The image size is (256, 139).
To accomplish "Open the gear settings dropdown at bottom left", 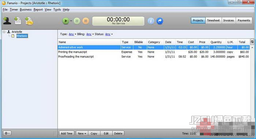I will 7,134.
